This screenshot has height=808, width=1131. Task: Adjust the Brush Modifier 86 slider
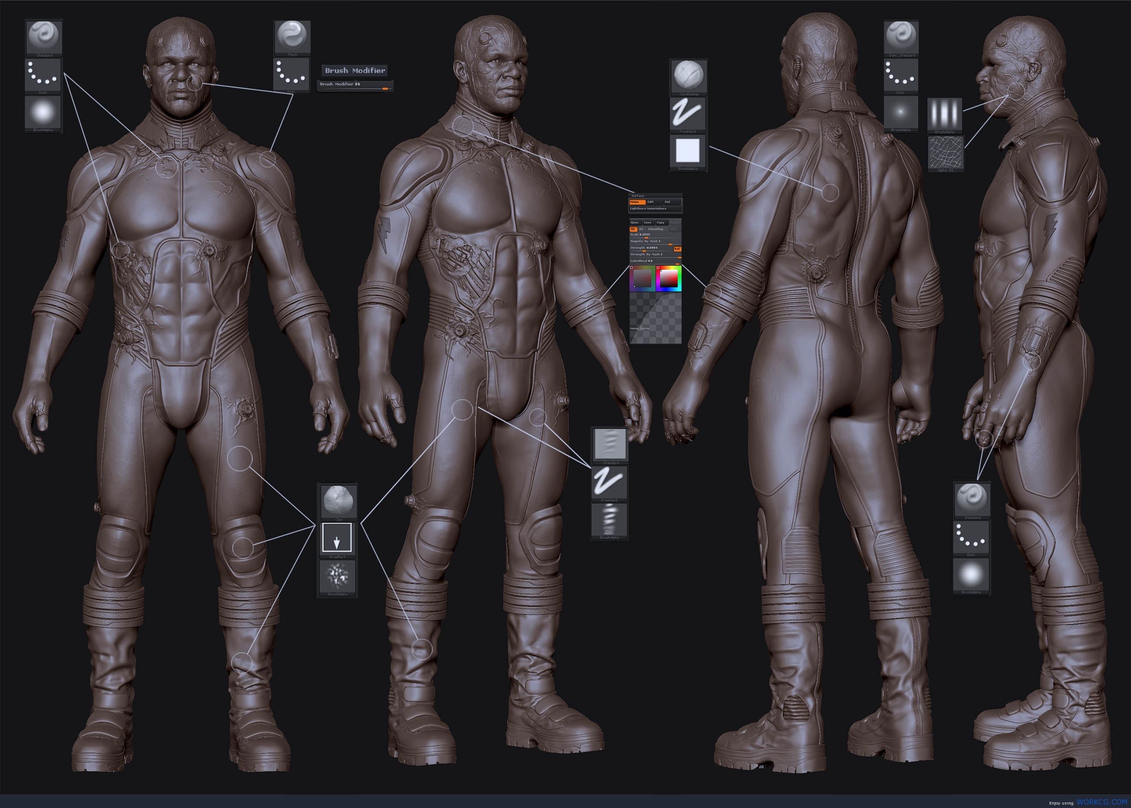tap(355, 86)
